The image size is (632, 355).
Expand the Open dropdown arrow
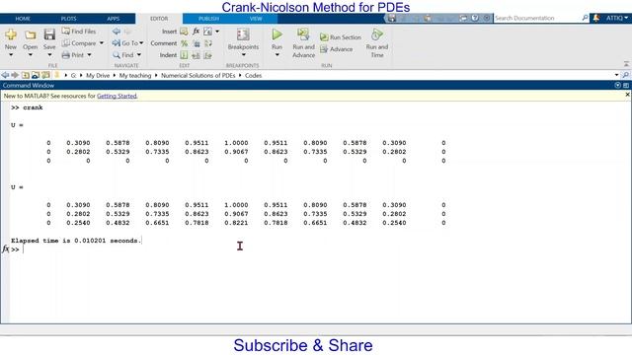[x=31, y=55]
